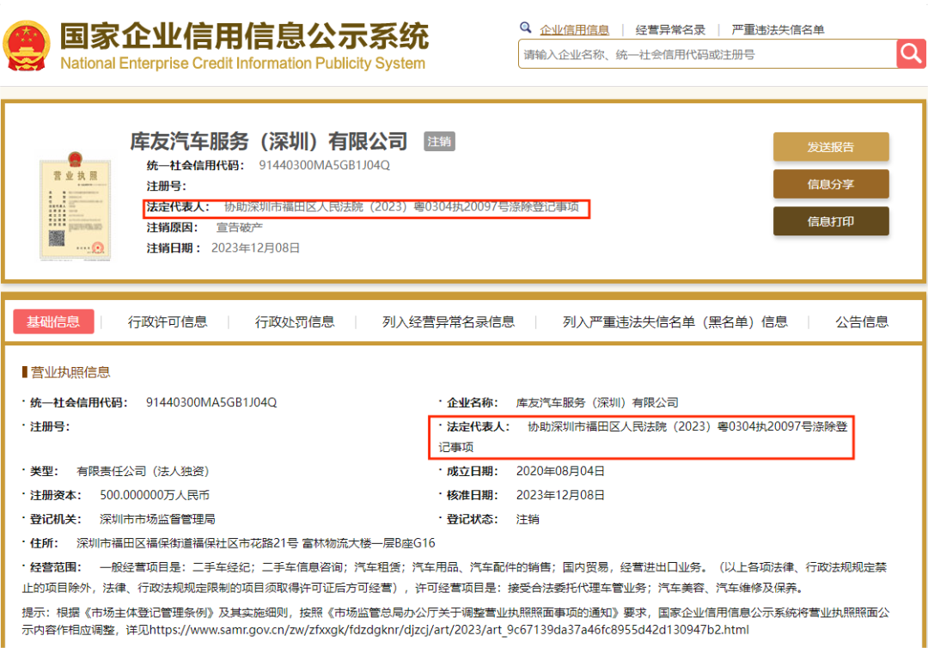
Task: Click the 营业执照信息 section heading
Action: pyautogui.click(x=70, y=372)
